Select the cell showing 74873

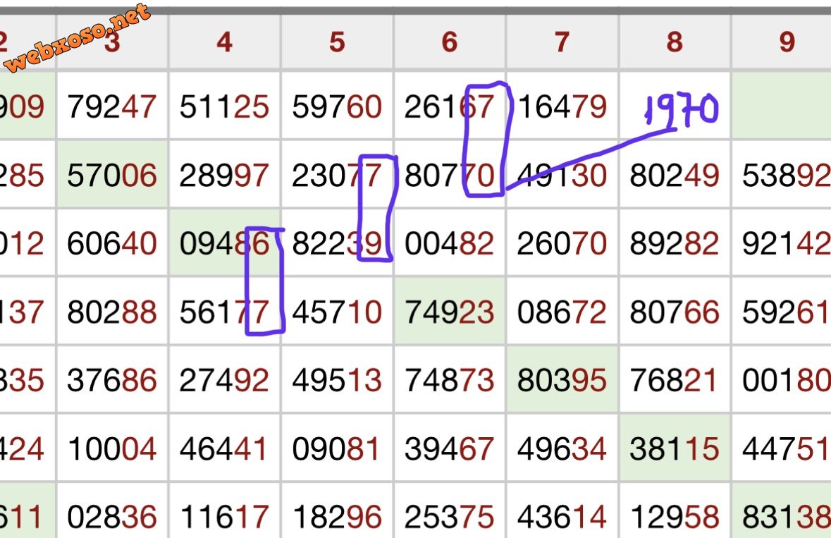(x=450, y=380)
